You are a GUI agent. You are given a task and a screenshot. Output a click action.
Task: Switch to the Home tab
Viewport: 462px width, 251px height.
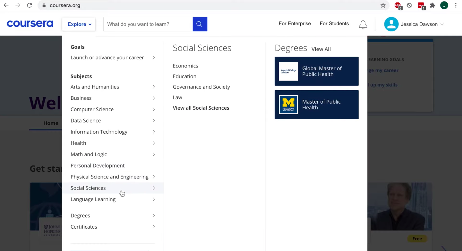[x=51, y=123]
